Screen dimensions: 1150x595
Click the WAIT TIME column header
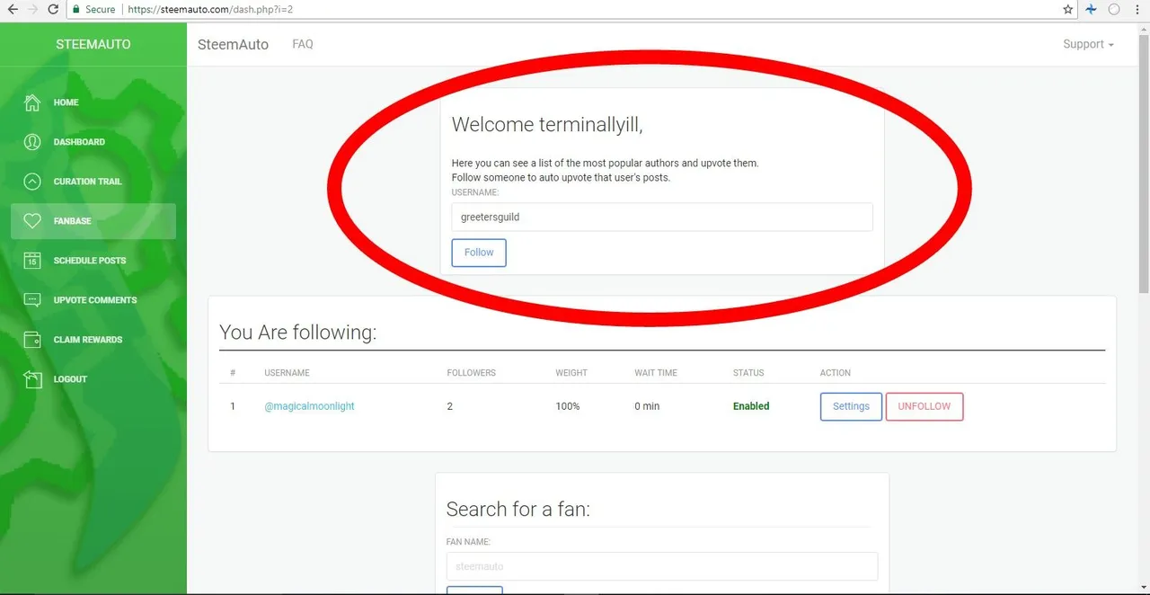656,373
